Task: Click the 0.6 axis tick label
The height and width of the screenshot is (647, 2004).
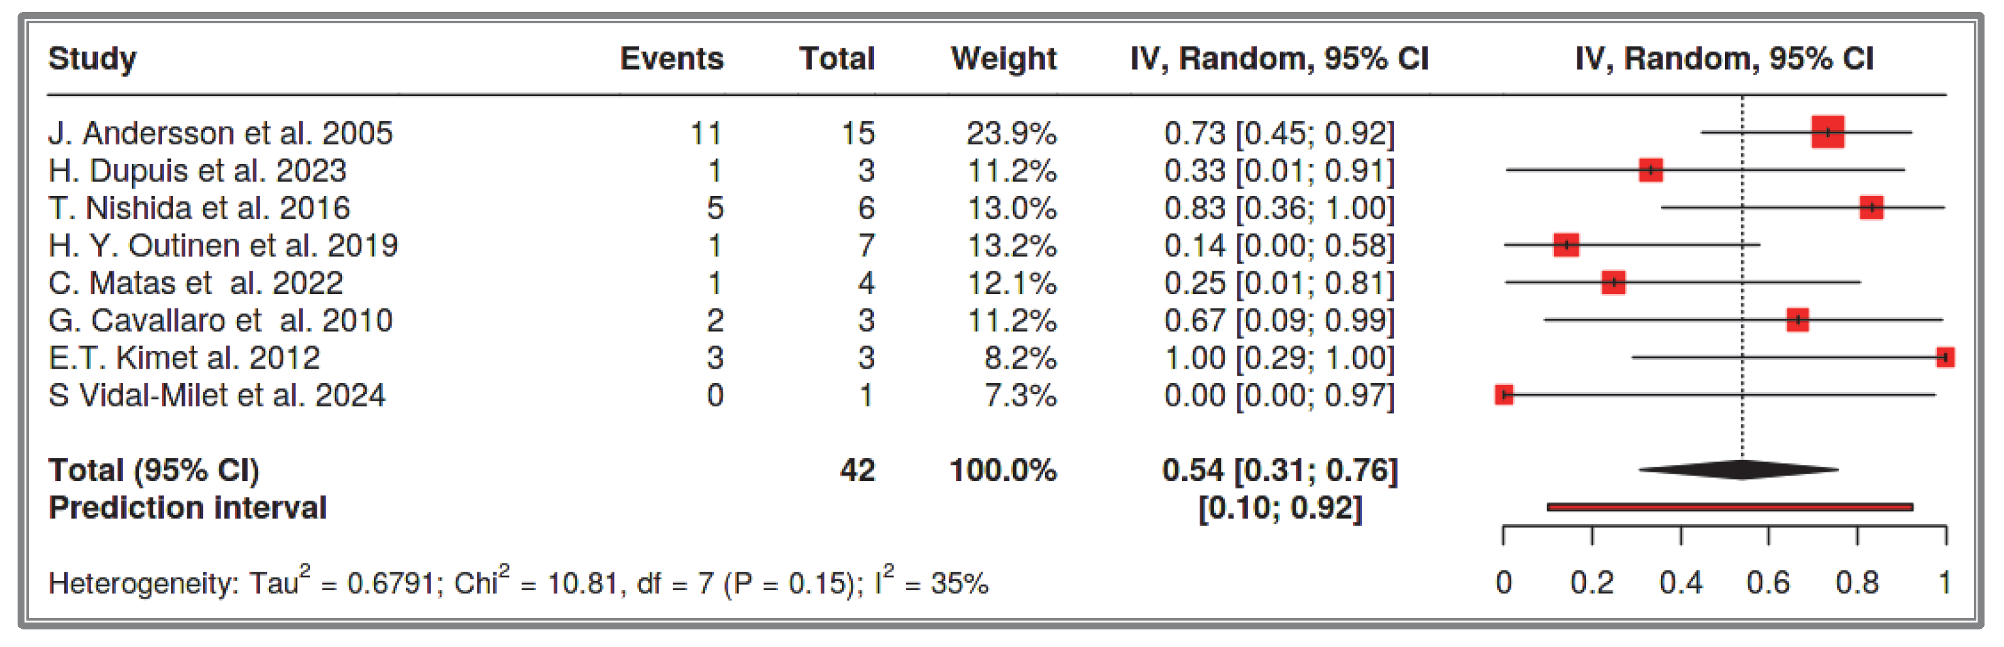Action: click(x=1768, y=582)
